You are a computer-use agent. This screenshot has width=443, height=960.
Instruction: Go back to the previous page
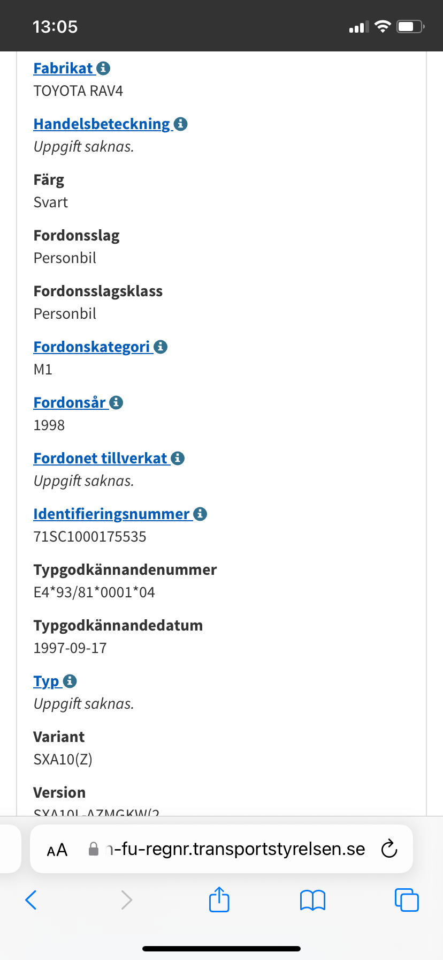(31, 900)
